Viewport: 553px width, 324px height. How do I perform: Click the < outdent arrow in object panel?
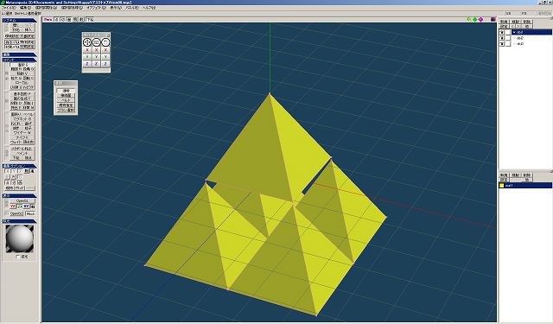point(512,27)
